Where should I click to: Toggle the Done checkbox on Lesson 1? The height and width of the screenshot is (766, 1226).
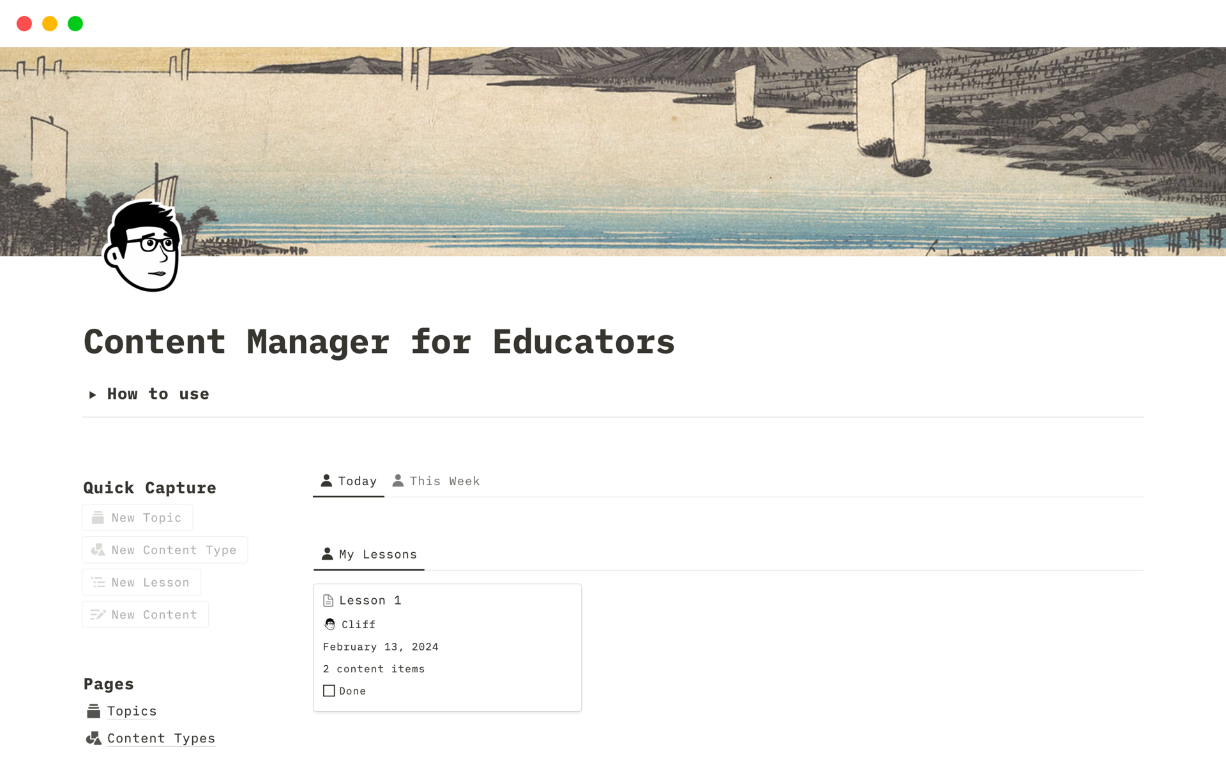[330, 690]
